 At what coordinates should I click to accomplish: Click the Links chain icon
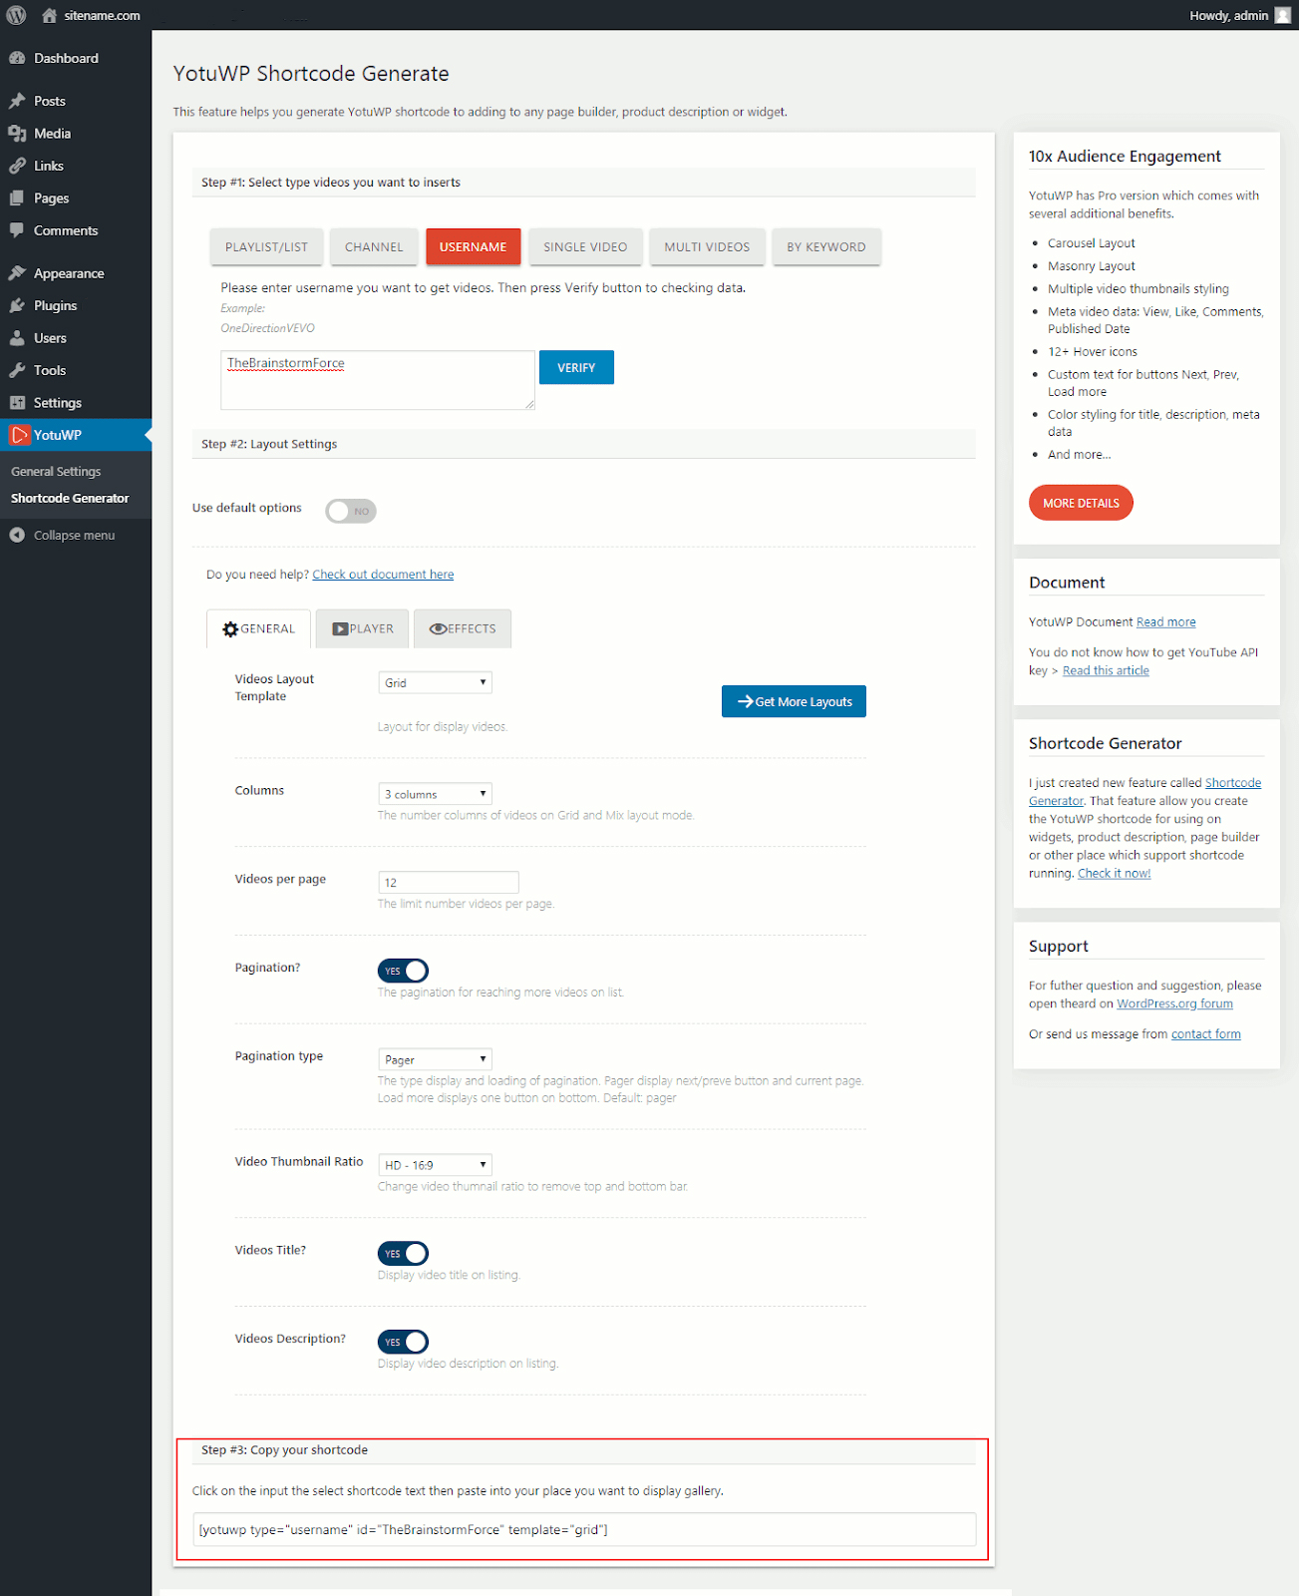17,166
